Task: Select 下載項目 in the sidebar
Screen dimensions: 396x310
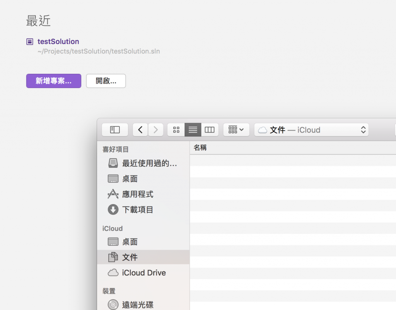Action: [143, 210]
